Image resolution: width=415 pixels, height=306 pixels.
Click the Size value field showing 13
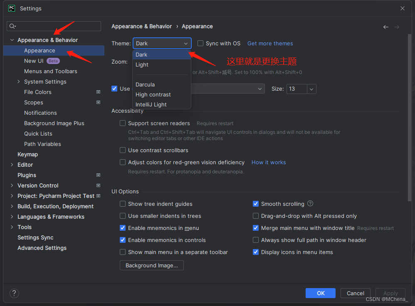(x=297, y=89)
